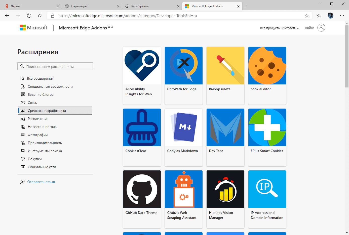Open the Выбор цвета eyedropper extension icon
349x235 pixels.
[x=225, y=66]
